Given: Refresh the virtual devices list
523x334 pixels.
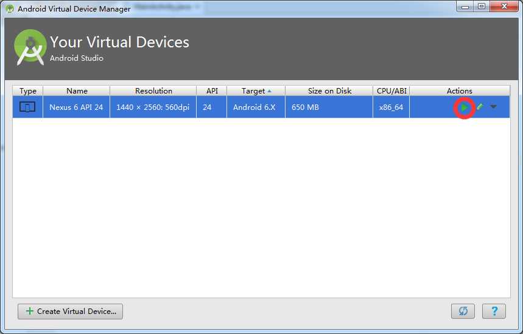Looking at the screenshot, I should [463, 311].
